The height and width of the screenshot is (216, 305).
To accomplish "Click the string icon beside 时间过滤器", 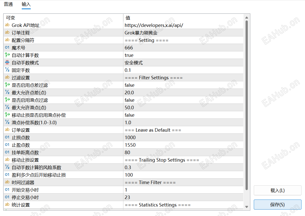I will [7, 182].
